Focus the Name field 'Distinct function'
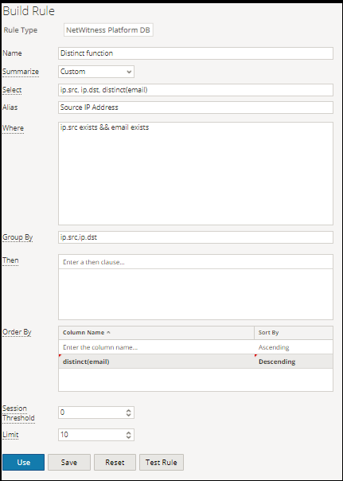 click(x=196, y=53)
